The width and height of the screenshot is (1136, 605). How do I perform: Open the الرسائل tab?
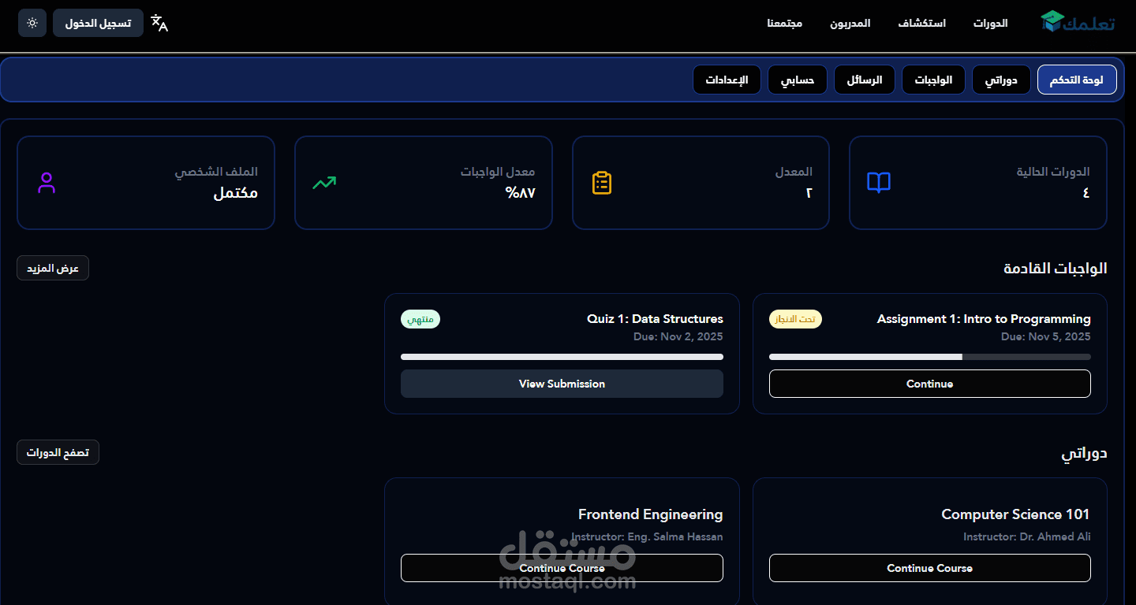coord(864,79)
